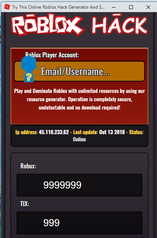
Task: Focus the Email/Username input field
Action: [x=79, y=71]
